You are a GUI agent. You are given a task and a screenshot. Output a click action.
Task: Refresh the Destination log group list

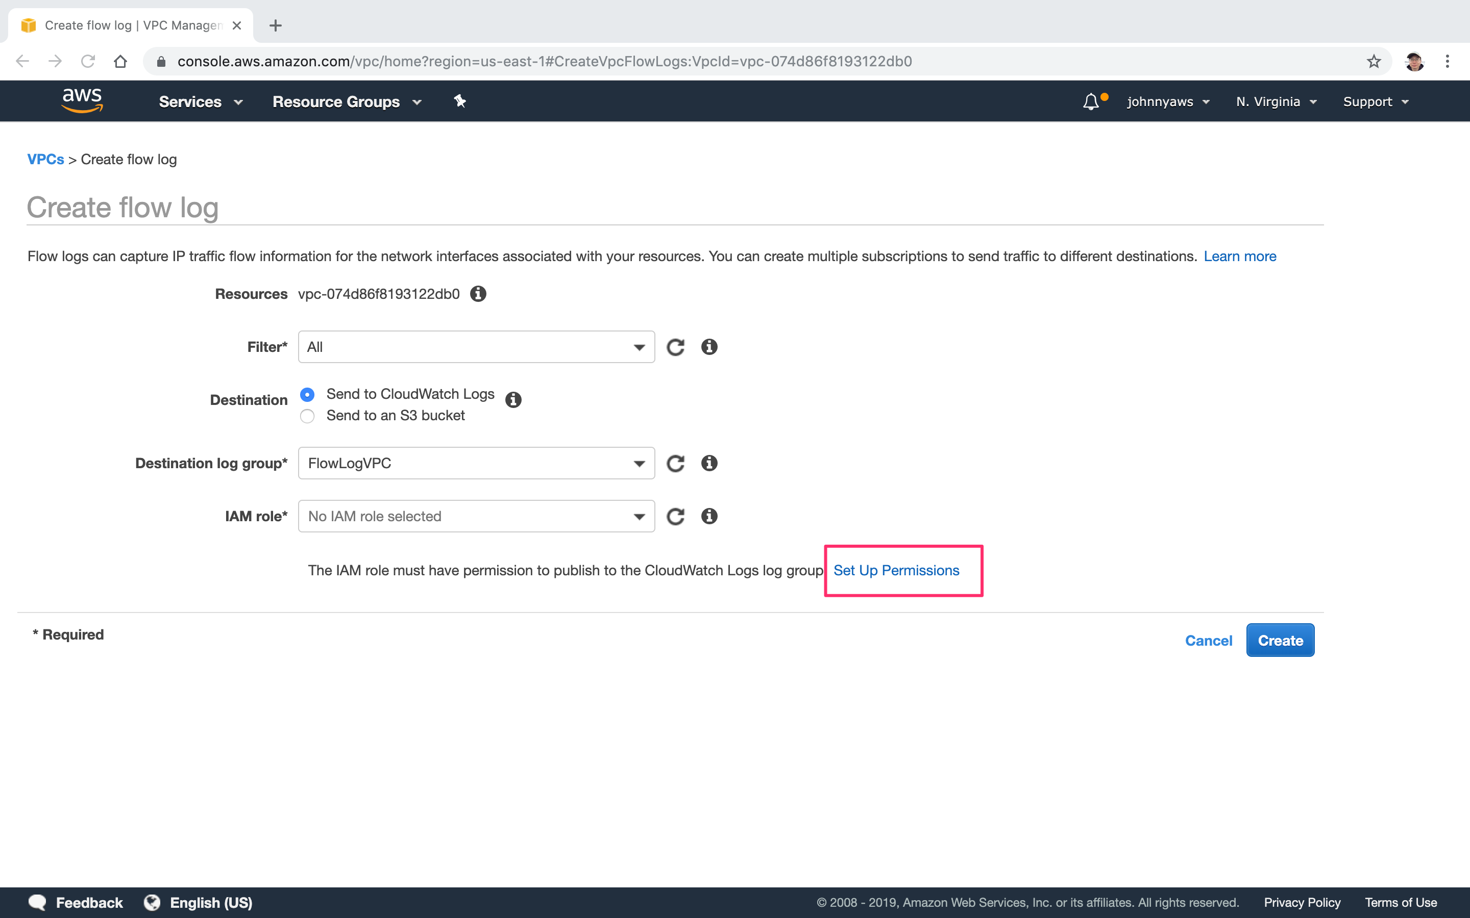(675, 463)
